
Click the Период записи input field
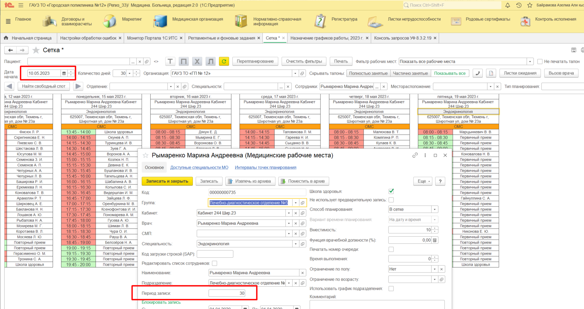pos(227,293)
